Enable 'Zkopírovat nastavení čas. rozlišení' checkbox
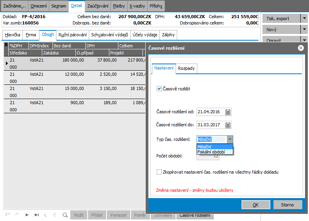309x221 pixels. (159, 172)
